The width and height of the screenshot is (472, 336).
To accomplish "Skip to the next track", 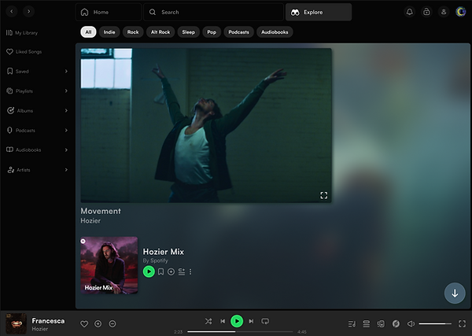I will click(x=251, y=321).
